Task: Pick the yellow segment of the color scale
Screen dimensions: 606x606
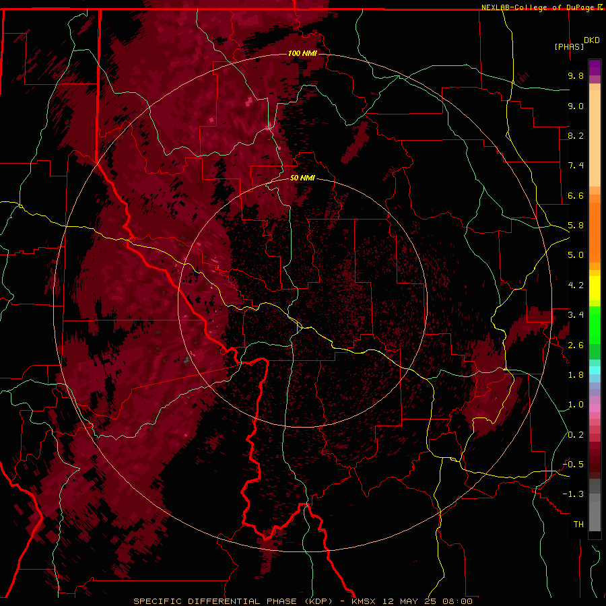Action: pyautogui.click(x=595, y=288)
